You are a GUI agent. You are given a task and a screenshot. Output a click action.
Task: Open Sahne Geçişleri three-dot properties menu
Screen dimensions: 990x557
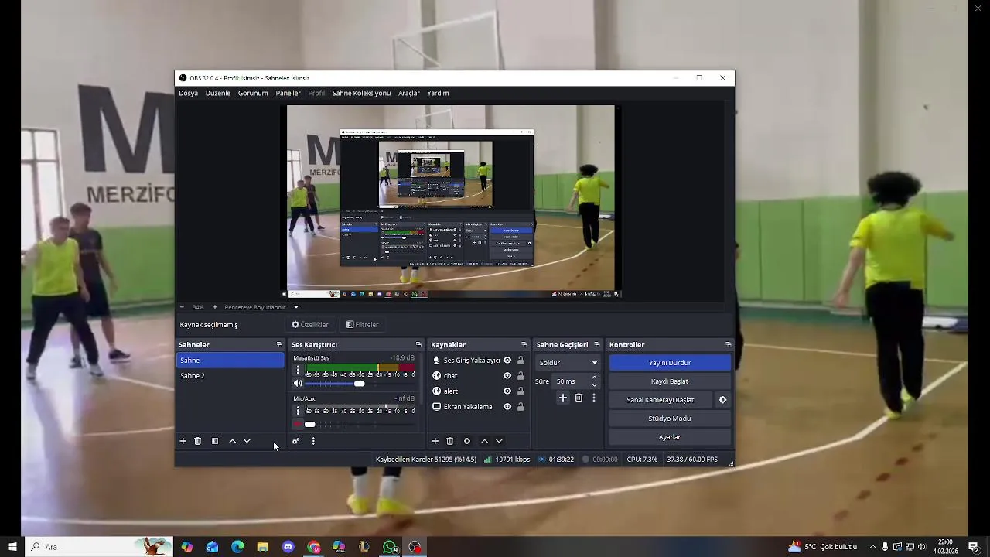[594, 398]
